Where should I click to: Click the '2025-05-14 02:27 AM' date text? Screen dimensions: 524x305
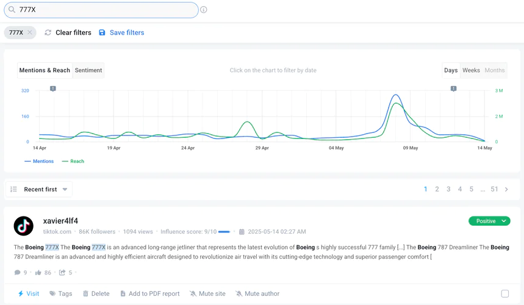(x=277, y=232)
